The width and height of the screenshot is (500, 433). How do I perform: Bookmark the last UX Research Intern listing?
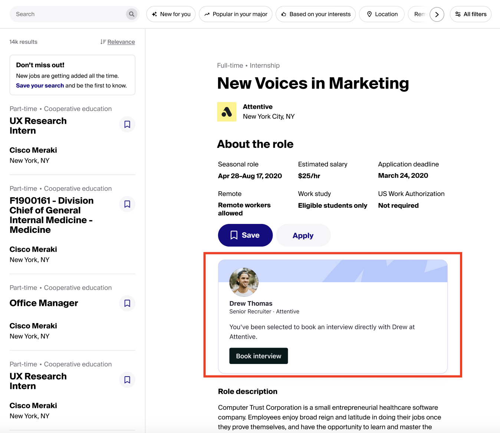[x=127, y=380]
